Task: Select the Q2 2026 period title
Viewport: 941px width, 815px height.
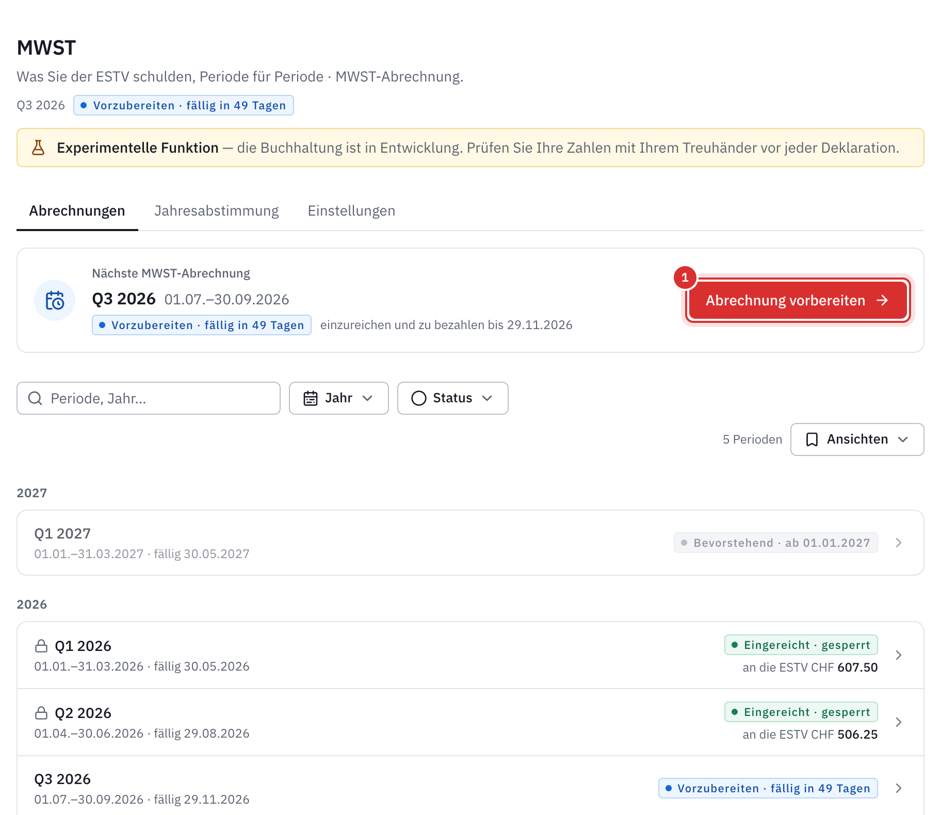Action: pos(83,713)
